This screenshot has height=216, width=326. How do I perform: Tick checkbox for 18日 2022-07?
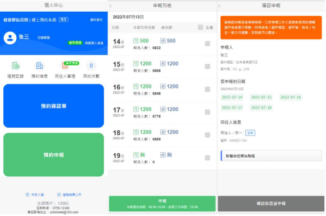[207, 135]
